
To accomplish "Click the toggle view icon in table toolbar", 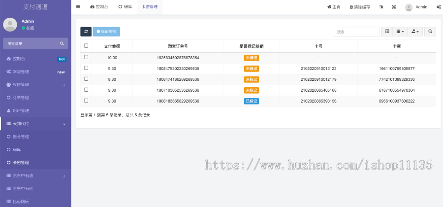I will 387,32.
